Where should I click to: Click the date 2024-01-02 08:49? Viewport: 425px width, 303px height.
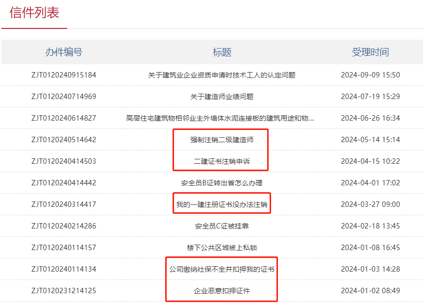click(x=370, y=291)
